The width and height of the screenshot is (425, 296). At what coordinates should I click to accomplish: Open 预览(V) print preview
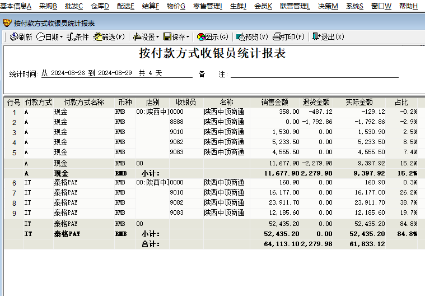241,37
